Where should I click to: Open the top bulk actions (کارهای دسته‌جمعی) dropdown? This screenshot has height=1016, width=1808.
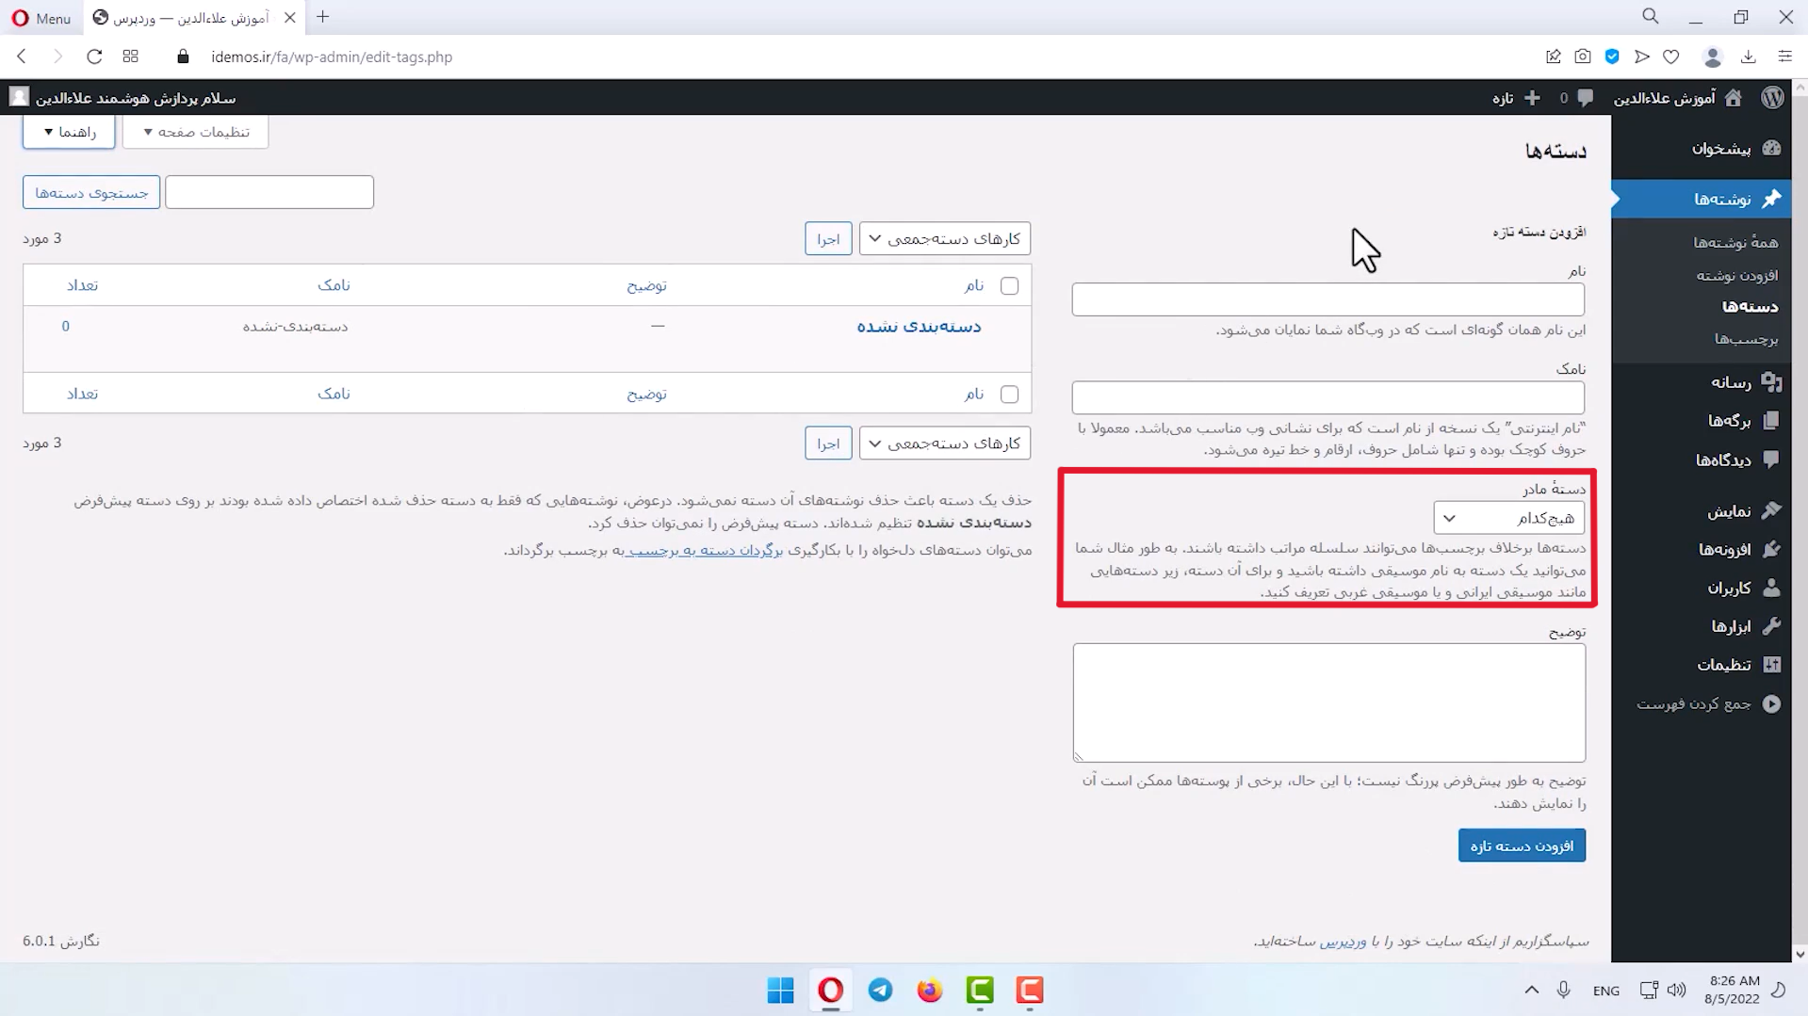(945, 238)
